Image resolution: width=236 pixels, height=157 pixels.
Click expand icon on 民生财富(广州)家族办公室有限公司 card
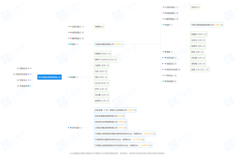(x=135, y=110)
